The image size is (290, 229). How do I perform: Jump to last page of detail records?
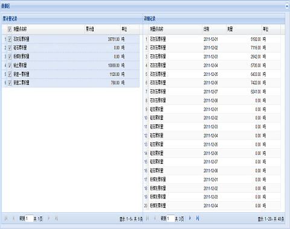(x=198, y=218)
